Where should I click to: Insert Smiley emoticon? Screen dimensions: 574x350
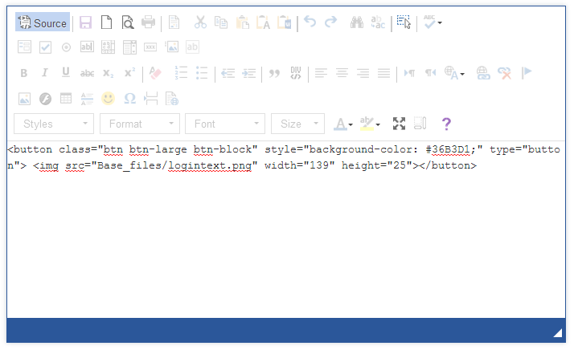[x=108, y=99]
